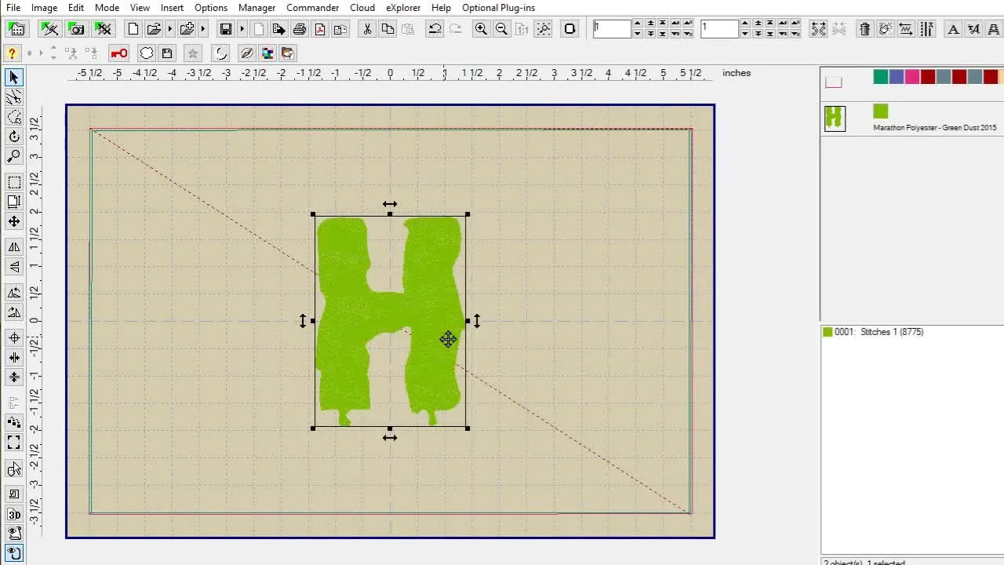The image size is (1004, 565).
Task: Open the Mode menu
Action: tap(107, 7)
